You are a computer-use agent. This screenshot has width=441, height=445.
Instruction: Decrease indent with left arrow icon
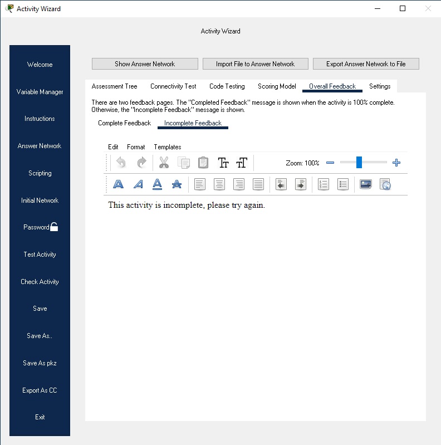click(281, 184)
